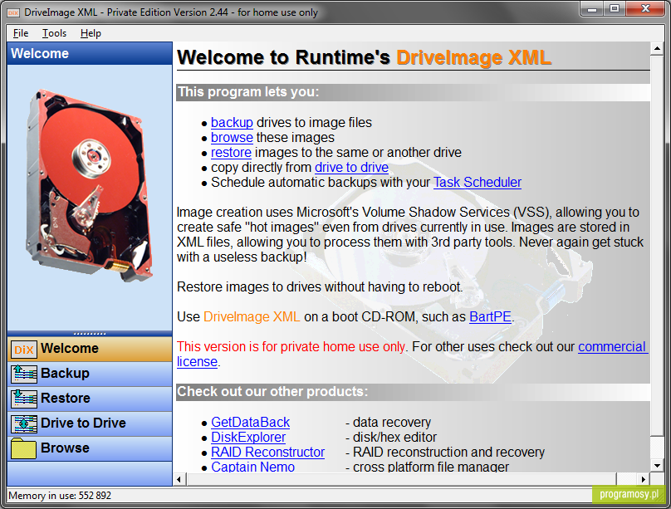671x509 pixels.
Task: Open the Task Scheduler link
Action: 478,182
